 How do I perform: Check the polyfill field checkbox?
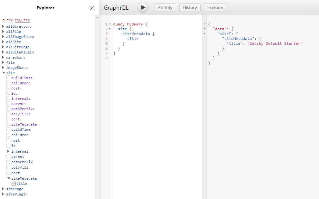pyautogui.click(x=8, y=167)
